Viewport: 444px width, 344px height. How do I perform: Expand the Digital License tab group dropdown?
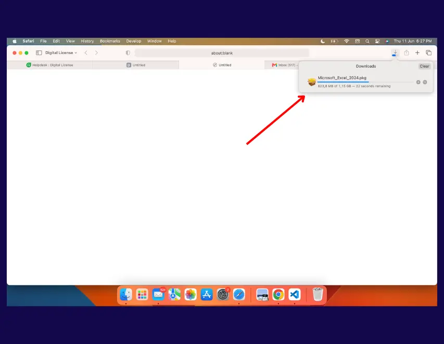coord(61,53)
